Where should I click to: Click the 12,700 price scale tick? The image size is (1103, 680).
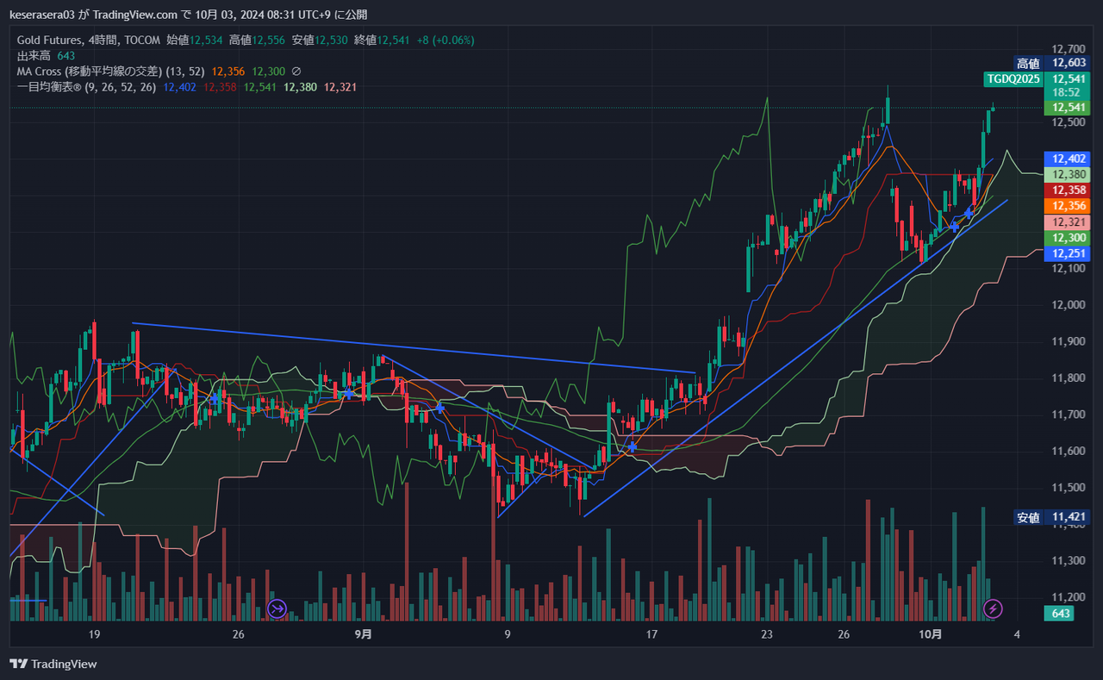tap(1069, 49)
